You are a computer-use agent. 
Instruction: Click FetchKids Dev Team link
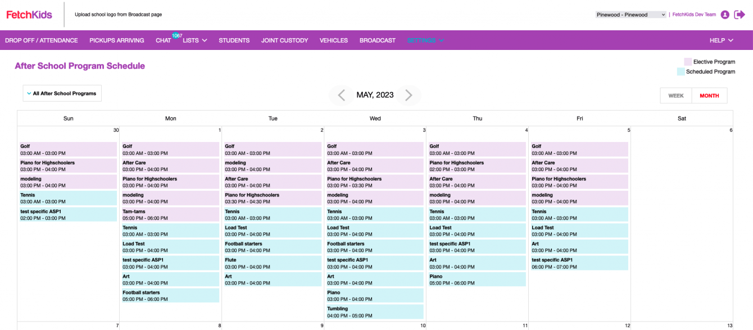[x=694, y=15]
